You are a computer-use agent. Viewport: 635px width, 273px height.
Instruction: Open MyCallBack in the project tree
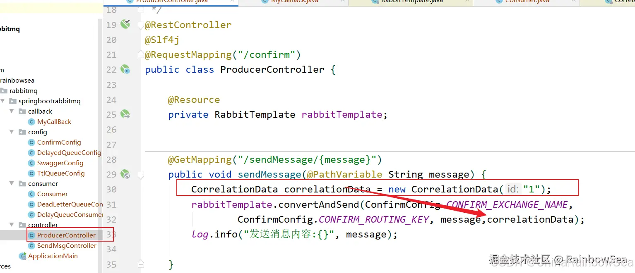[54, 122]
